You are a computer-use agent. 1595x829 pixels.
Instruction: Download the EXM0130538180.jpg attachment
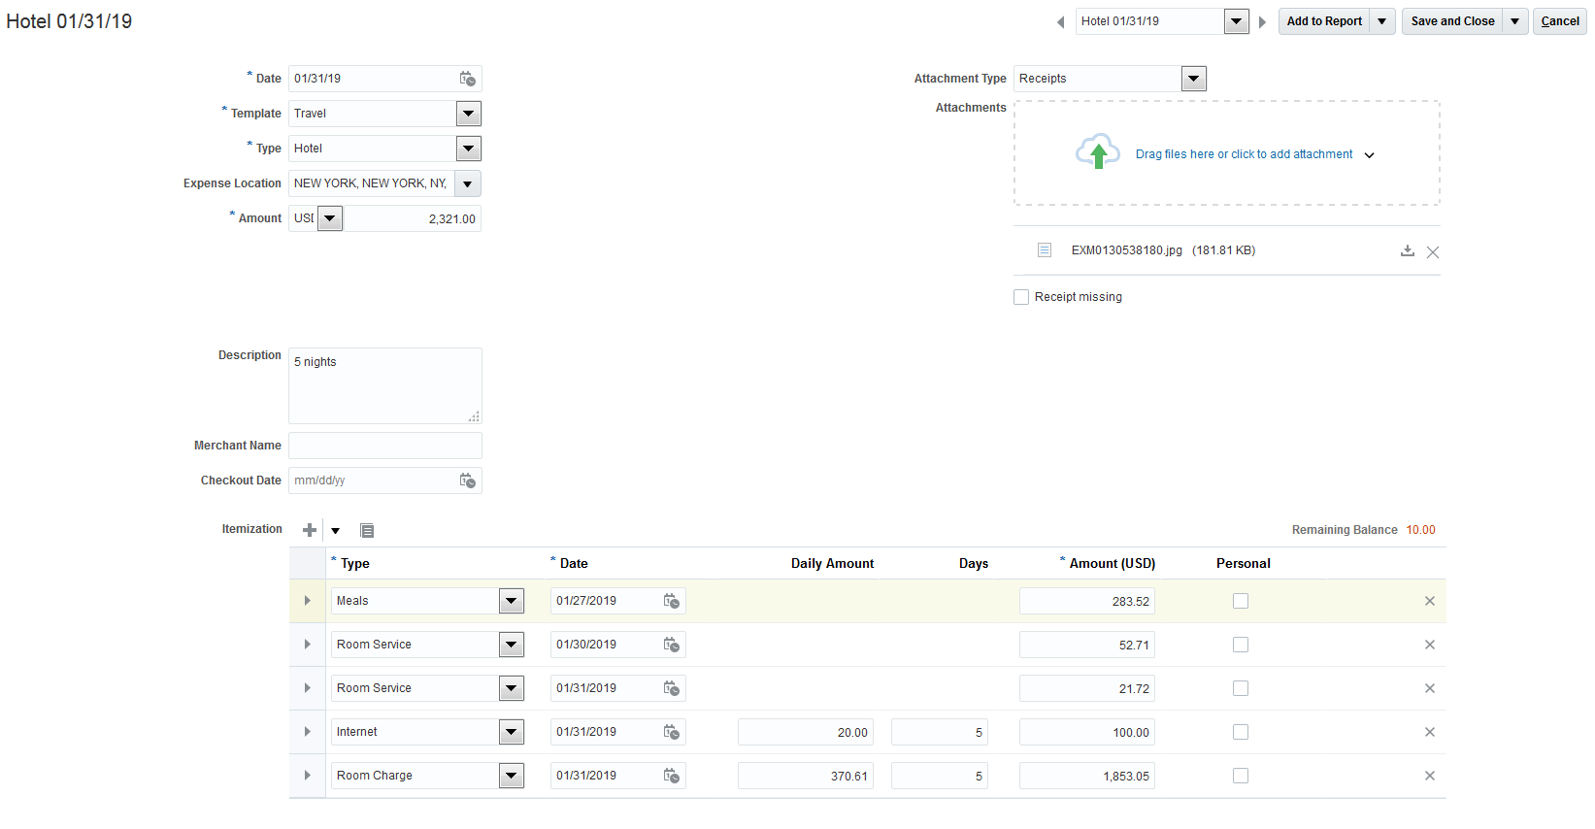tap(1407, 251)
